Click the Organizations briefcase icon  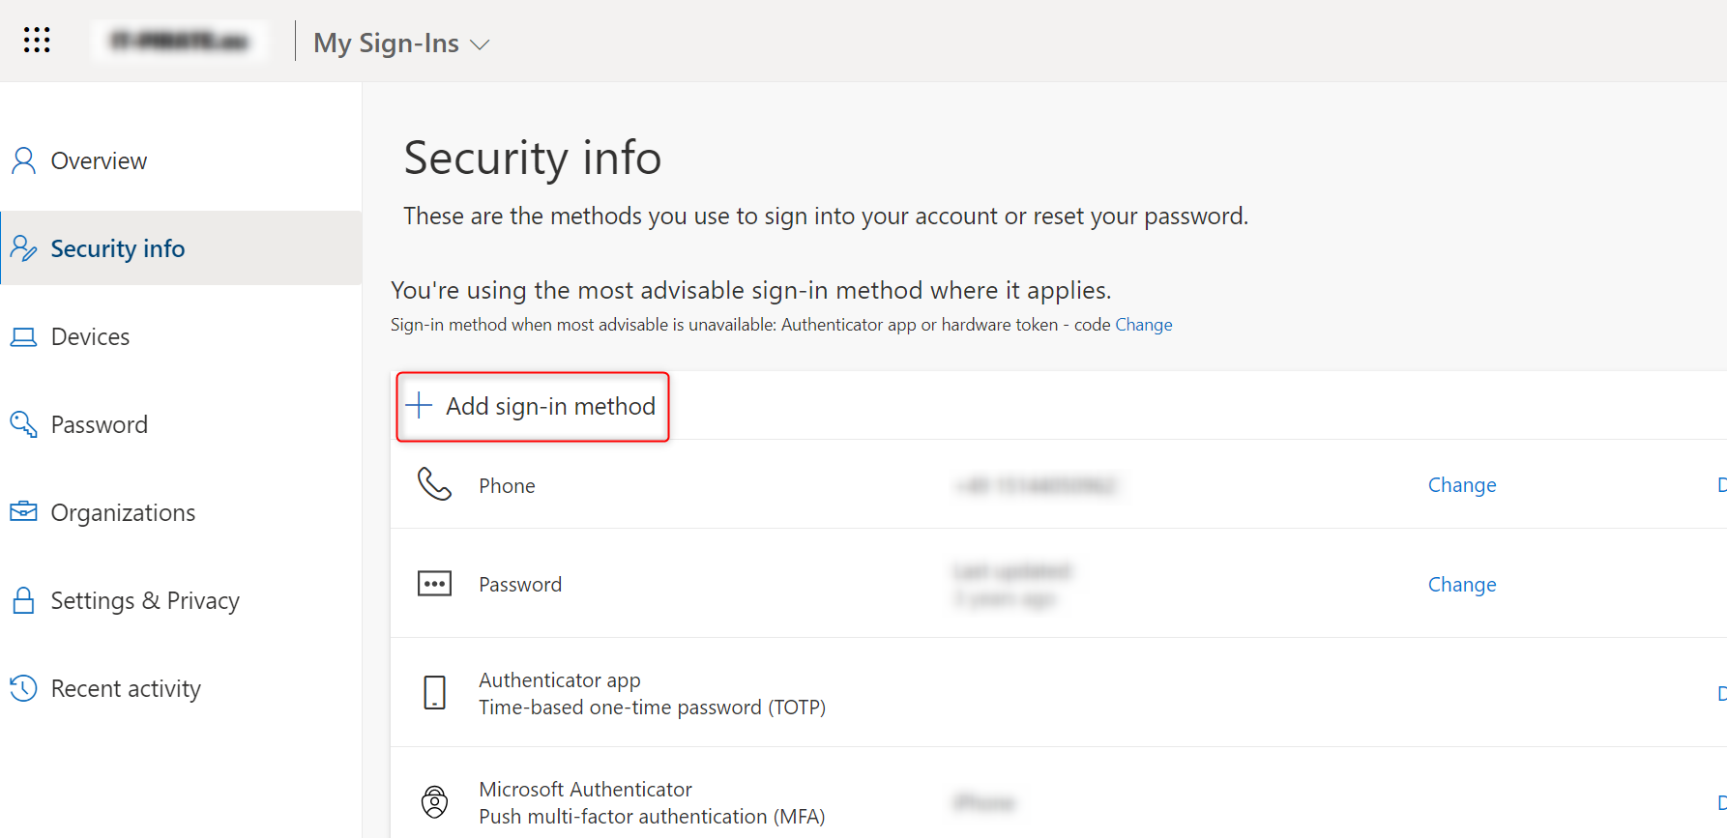pyautogui.click(x=23, y=511)
